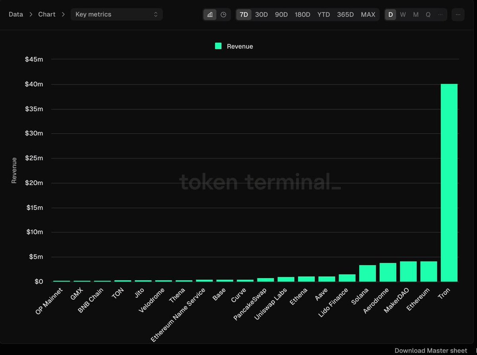Click the Base axis label
This screenshot has width=477, height=355.
219,295
